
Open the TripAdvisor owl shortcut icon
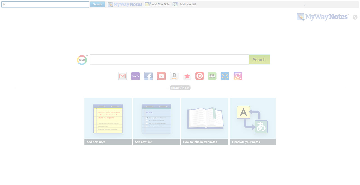[x=212, y=76]
